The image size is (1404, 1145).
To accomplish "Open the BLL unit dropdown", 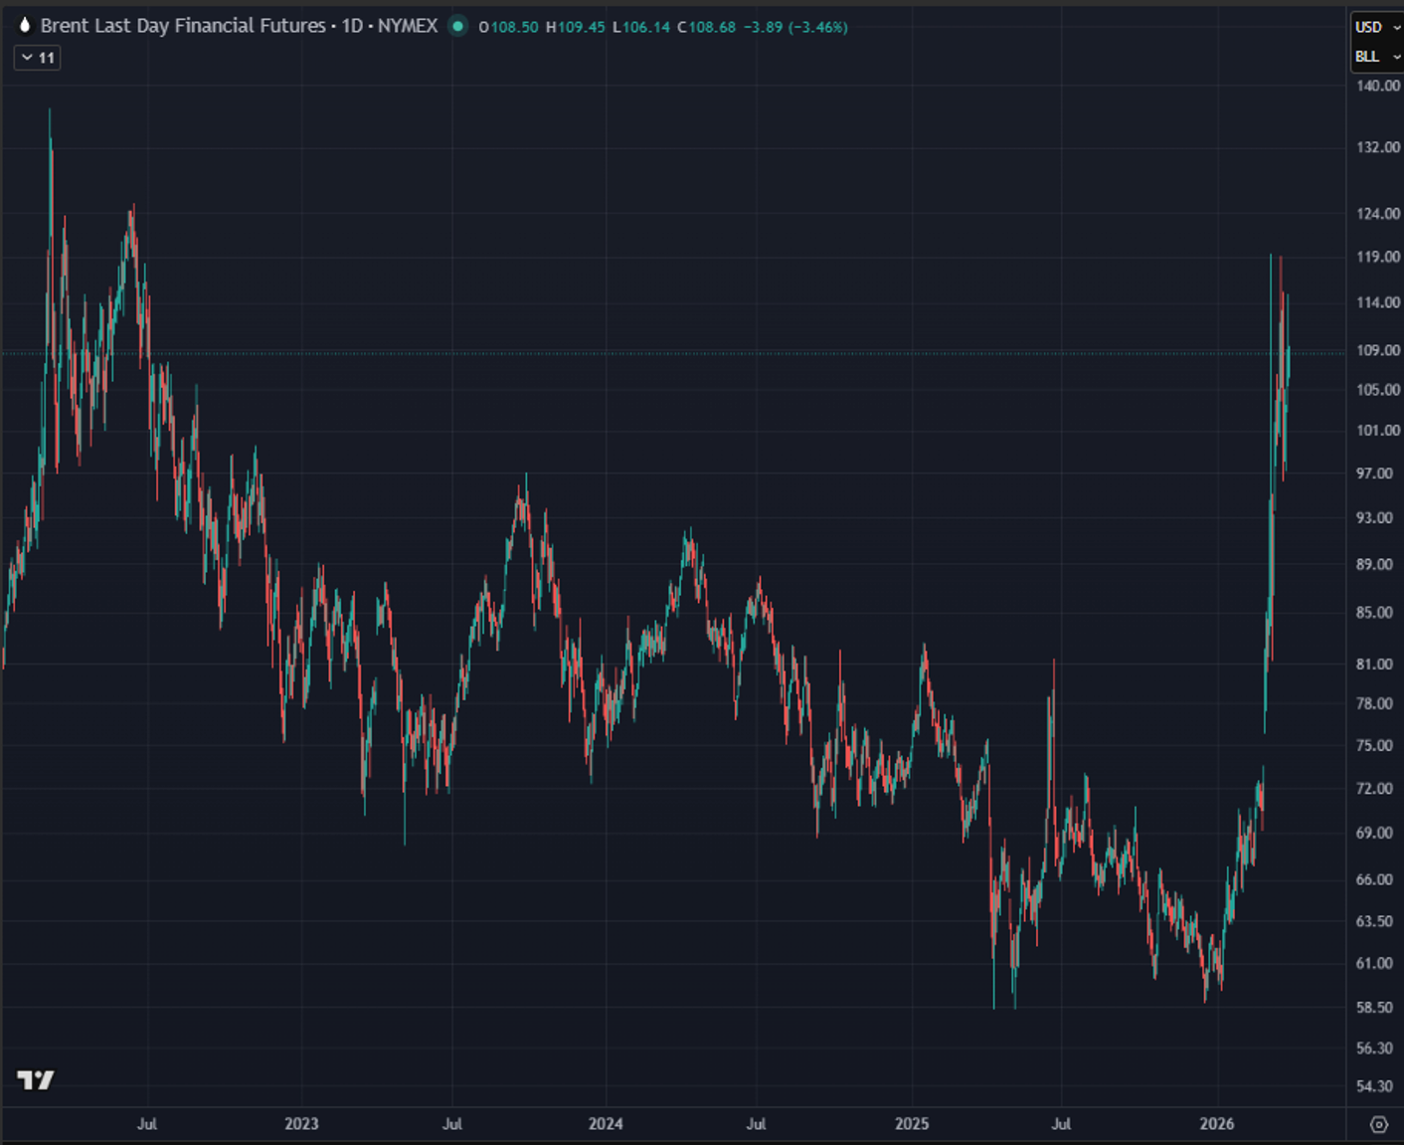I will tap(1377, 57).
